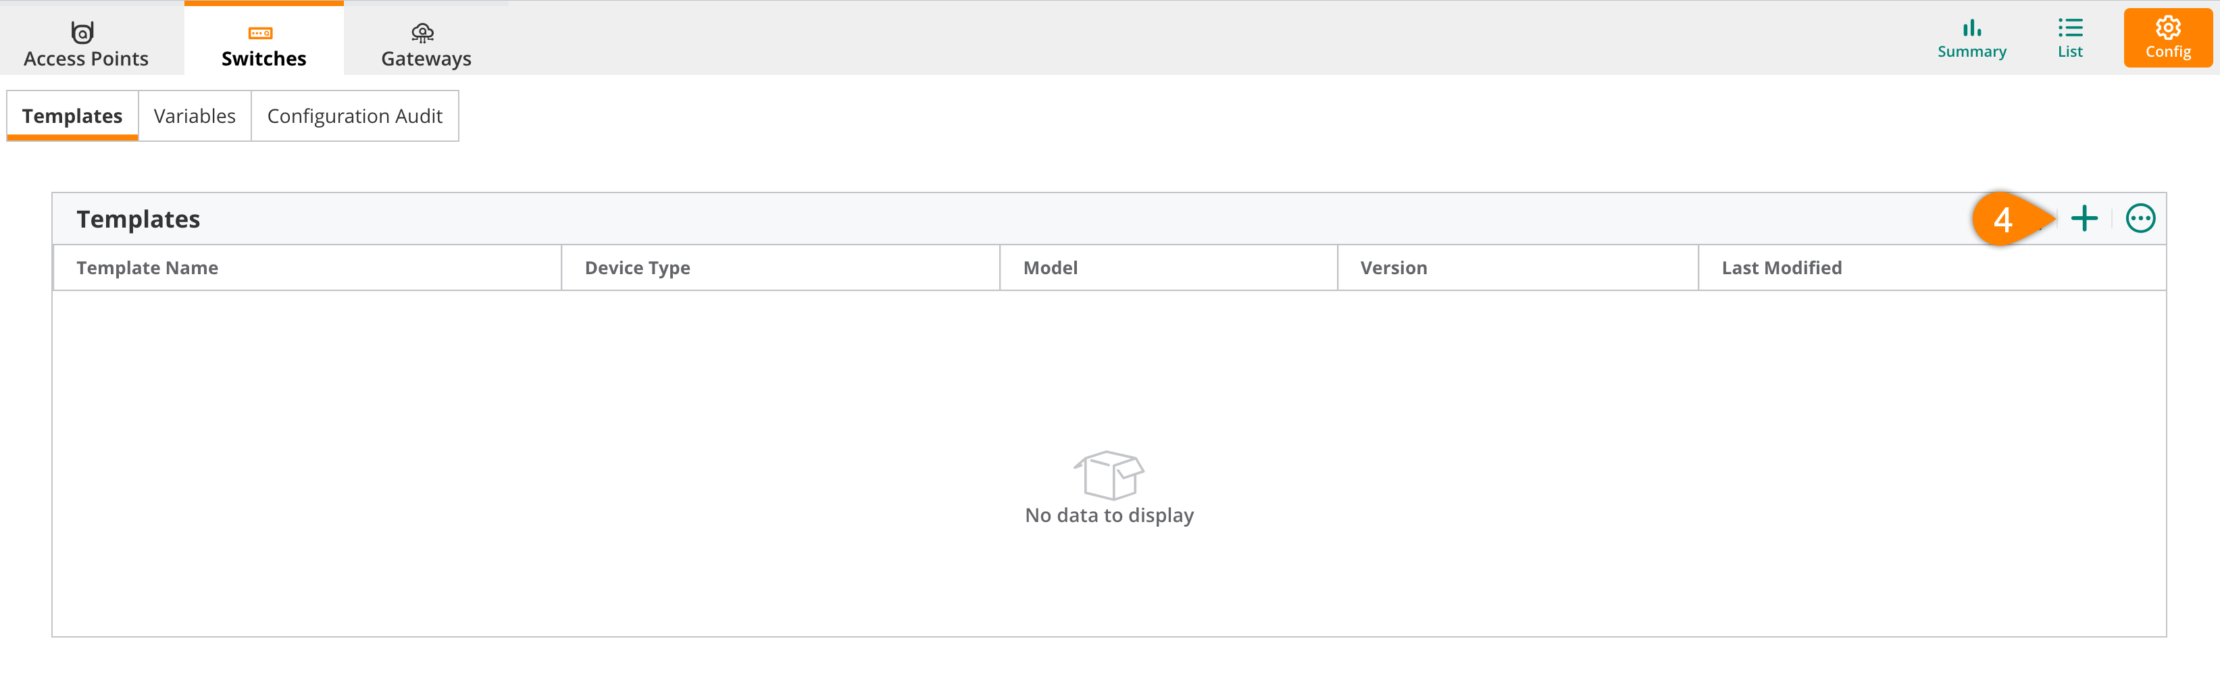Open the Configuration Audit sub-tab
The width and height of the screenshot is (2220, 674).
354,115
